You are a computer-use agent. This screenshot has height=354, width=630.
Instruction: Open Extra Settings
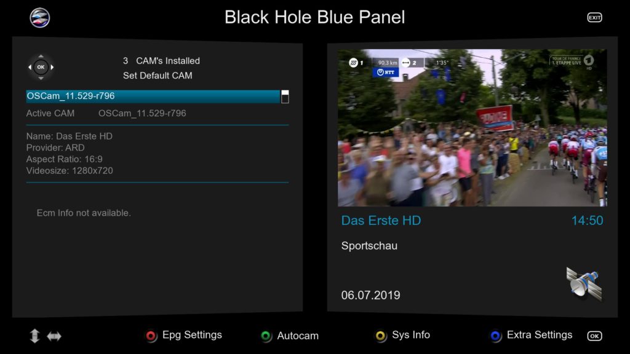pyautogui.click(x=540, y=335)
